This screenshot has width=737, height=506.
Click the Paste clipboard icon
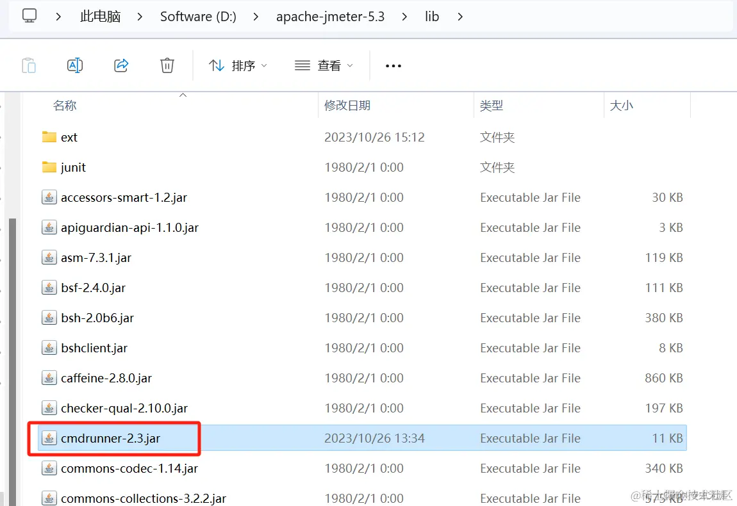point(29,65)
